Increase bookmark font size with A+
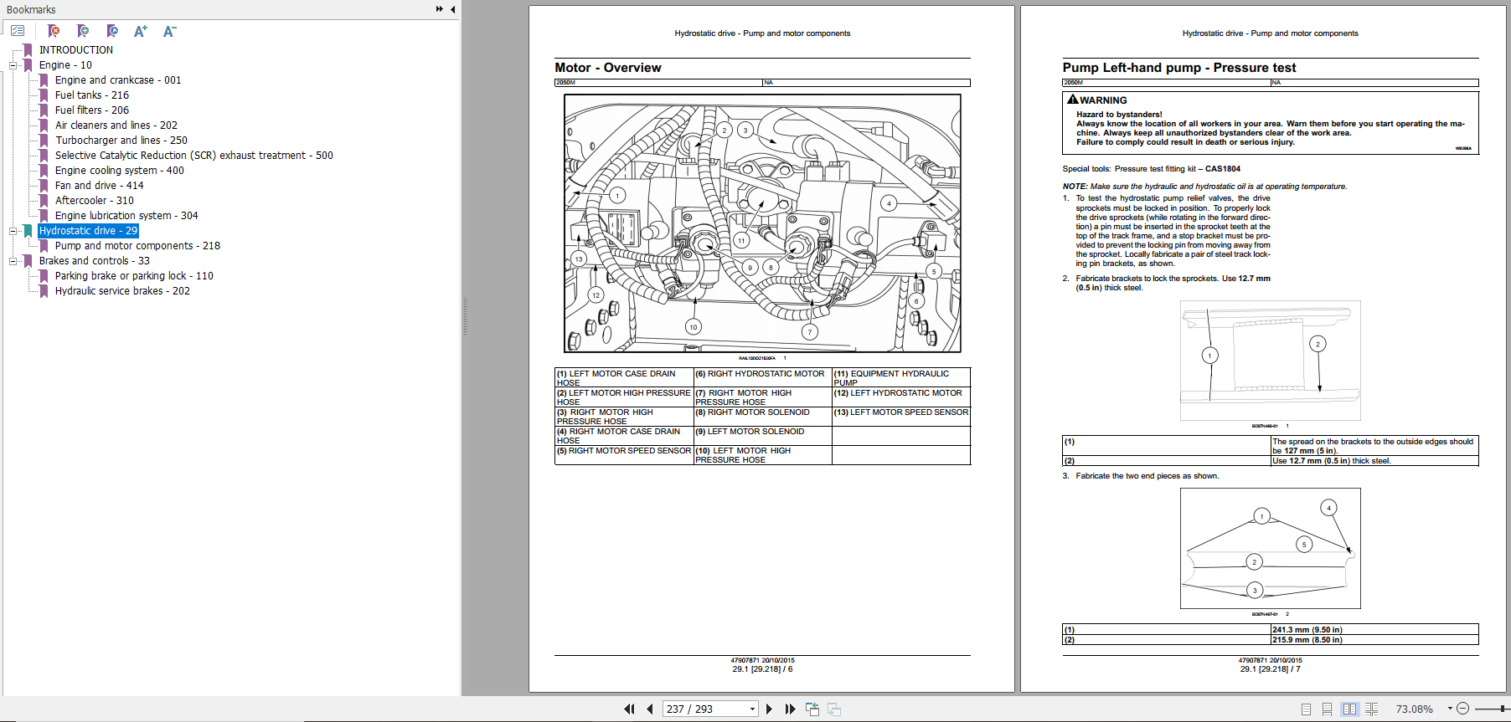The height and width of the screenshot is (722, 1511). (x=140, y=31)
